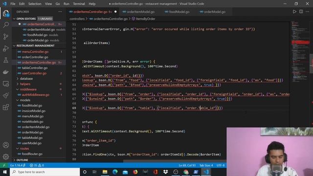Open the File menu
The image size is (313, 176).
(13, 3)
